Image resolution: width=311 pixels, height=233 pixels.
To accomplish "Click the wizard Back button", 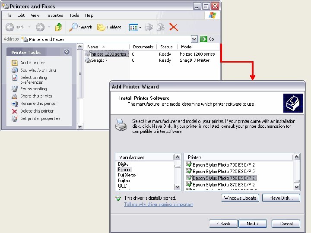I will [x=223, y=224].
